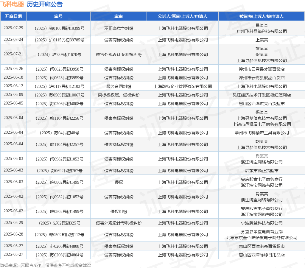Click the 飞科电器 title text
305x268 pixels.
(x=12, y=4)
